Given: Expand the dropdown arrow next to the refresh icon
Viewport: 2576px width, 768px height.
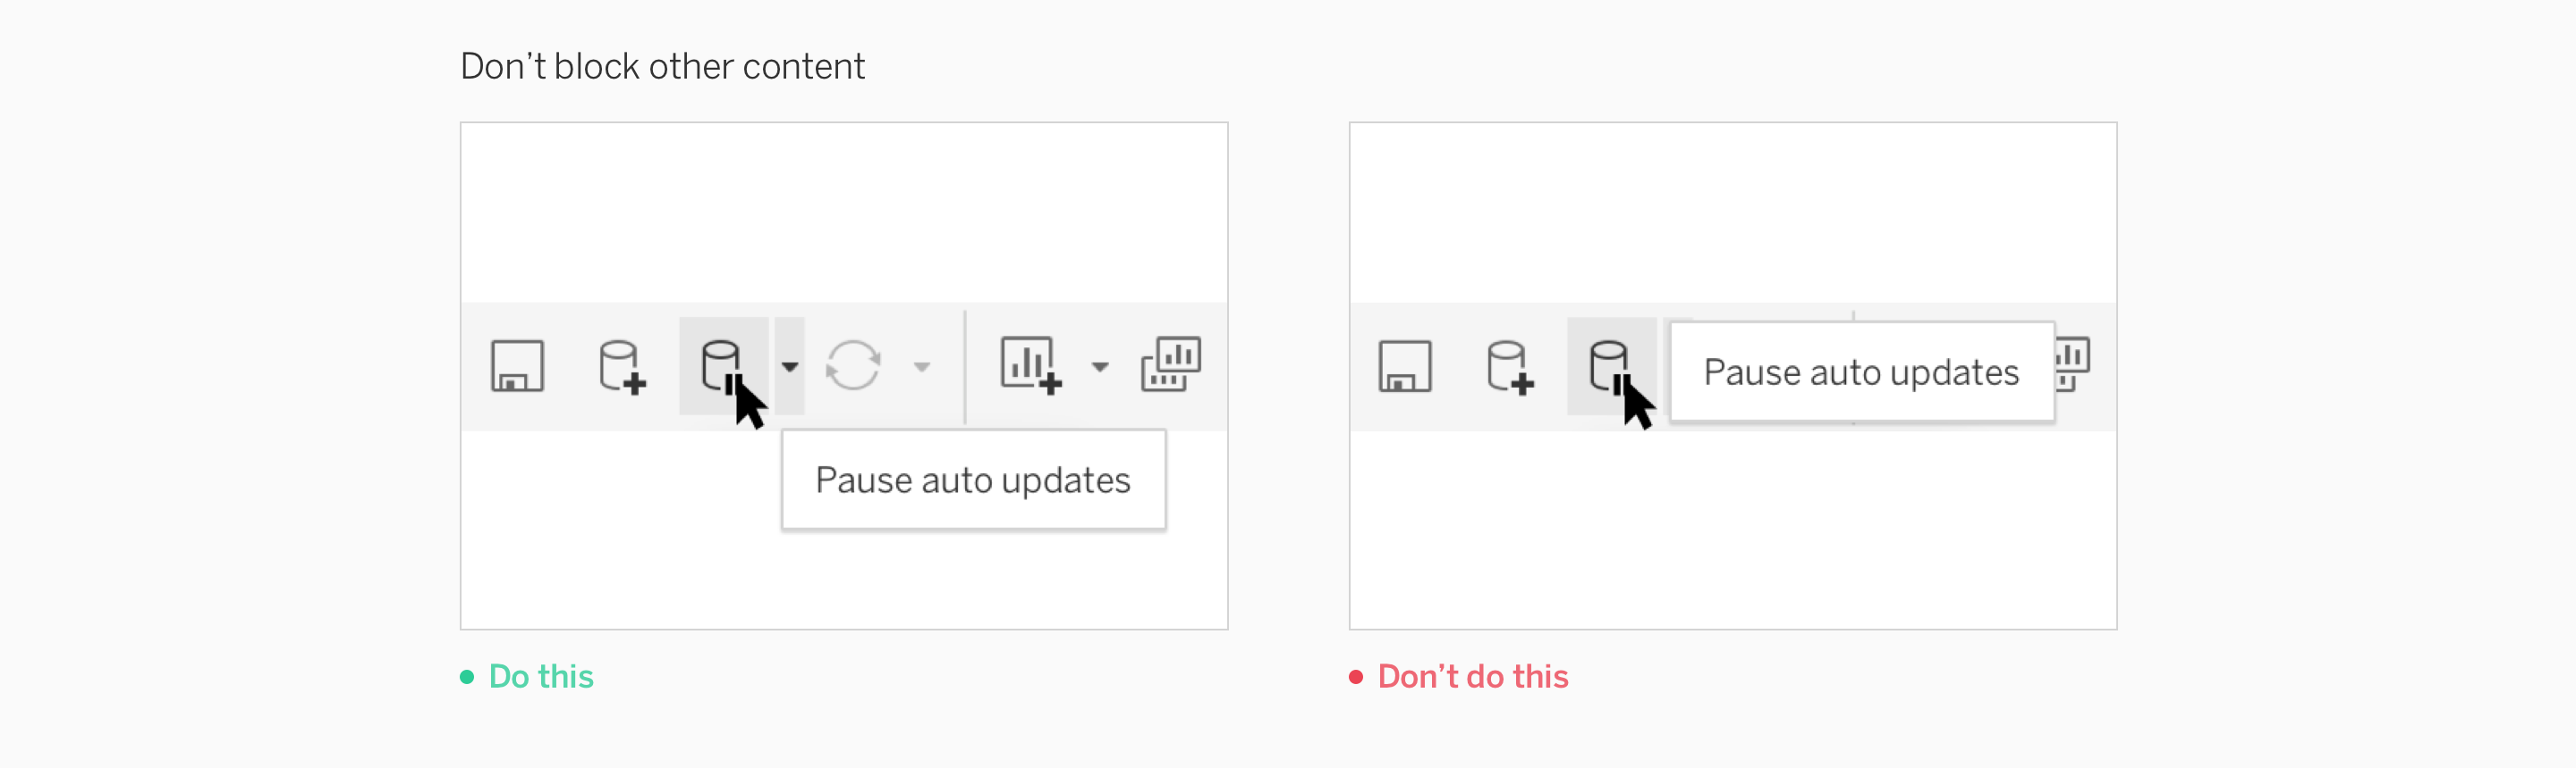Looking at the screenshot, I should (922, 366).
